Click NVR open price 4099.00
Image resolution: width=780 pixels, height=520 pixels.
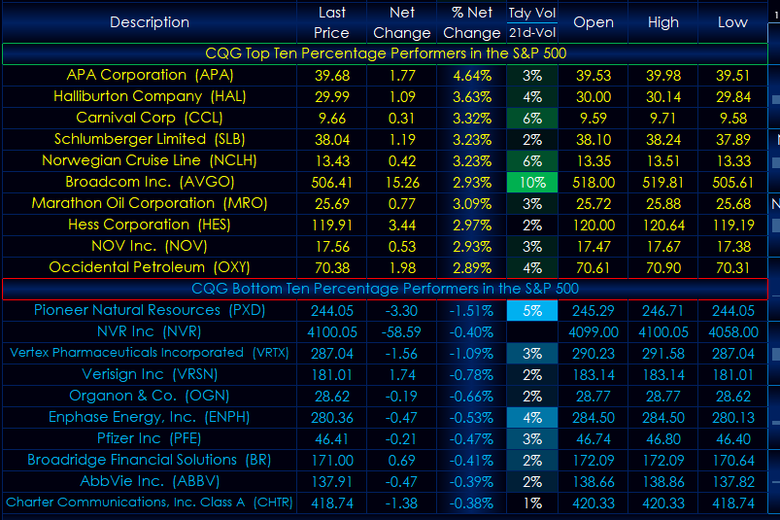(x=593, y=332)
